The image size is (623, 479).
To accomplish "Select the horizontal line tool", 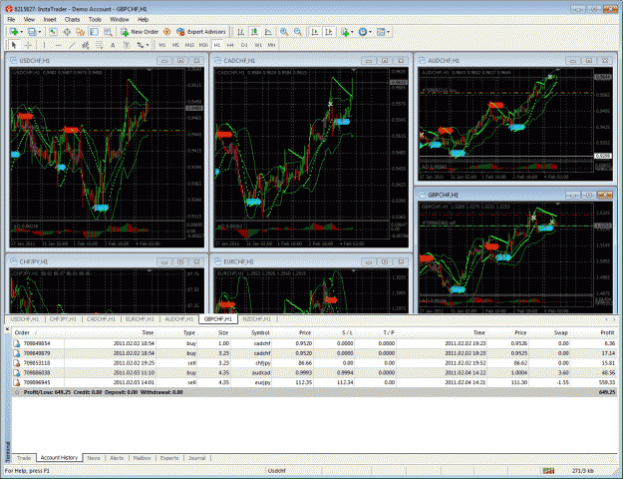I will point(59,45).
